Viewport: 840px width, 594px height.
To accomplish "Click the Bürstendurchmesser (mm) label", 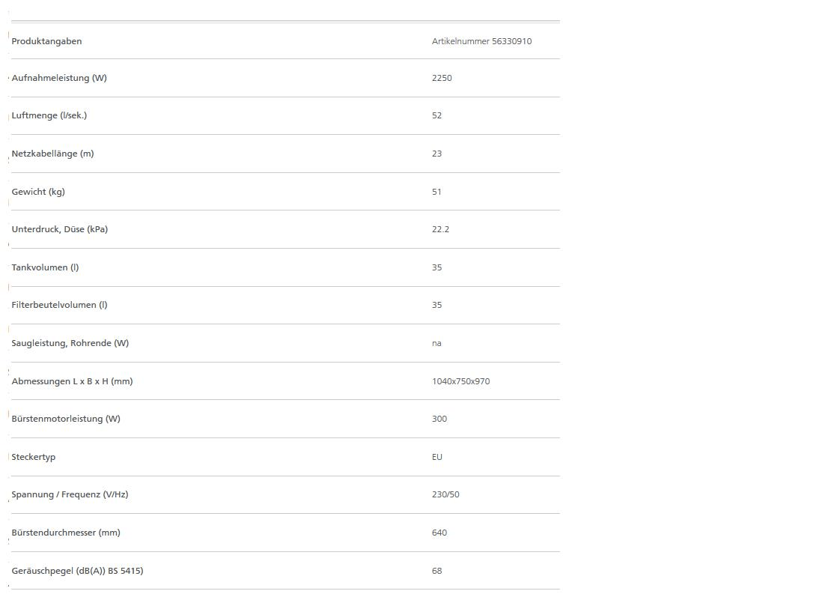I will 66,533.
